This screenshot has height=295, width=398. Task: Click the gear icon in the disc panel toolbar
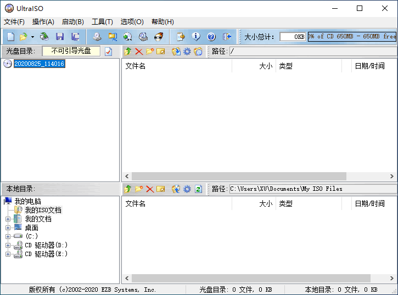pos(187,52)
